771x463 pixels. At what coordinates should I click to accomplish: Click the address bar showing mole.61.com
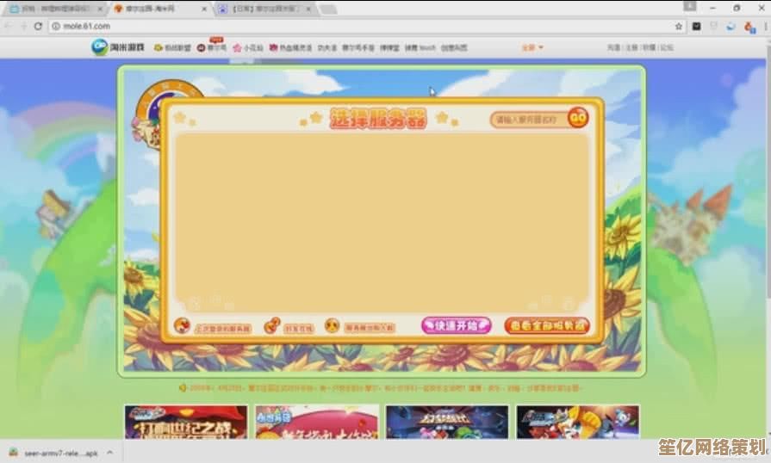[364, 27]
